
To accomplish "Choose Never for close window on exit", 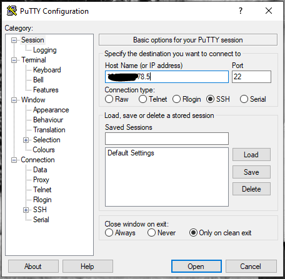I will (x=151, y=233).
